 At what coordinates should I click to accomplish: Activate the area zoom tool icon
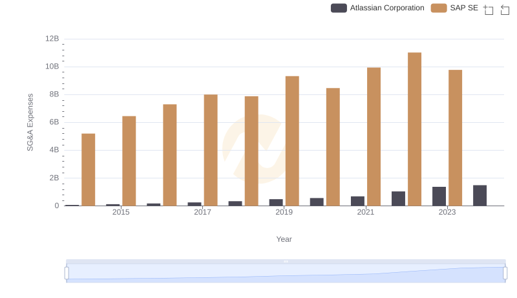click(489, 10)
